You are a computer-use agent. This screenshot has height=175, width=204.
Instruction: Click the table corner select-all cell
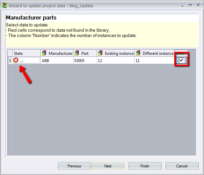pos(10,53)
